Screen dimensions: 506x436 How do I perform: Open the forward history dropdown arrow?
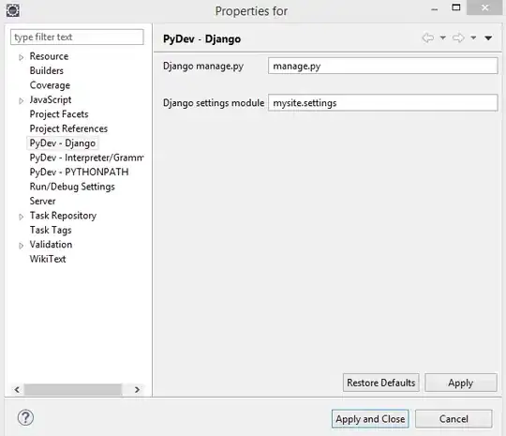click(473, 38)
